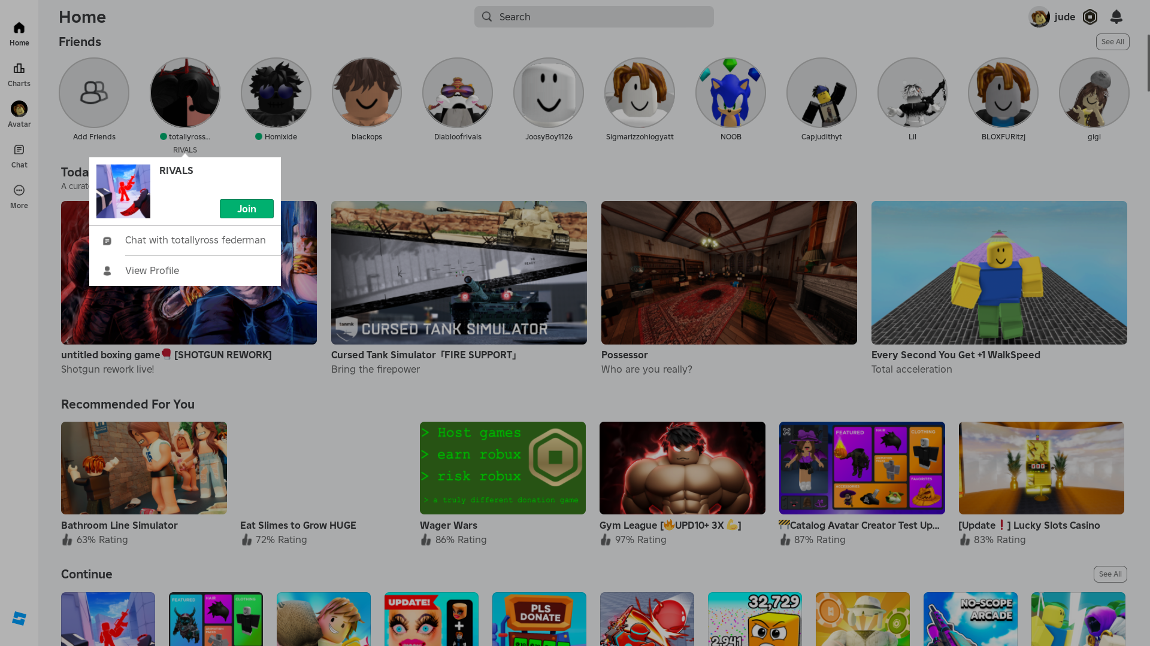Focus the Search input field
Screen dimensions: 1150x646
coord(594,17)
